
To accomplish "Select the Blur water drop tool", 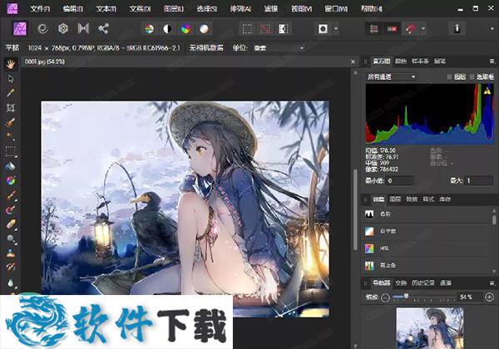I will pyautogui.click(x=11, y=283).
